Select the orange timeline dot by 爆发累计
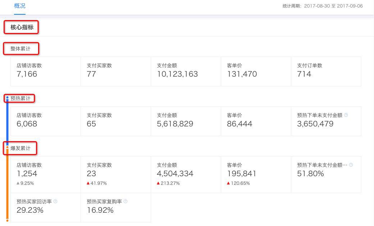The image size is (374, 226). click(x=7, y=146)
